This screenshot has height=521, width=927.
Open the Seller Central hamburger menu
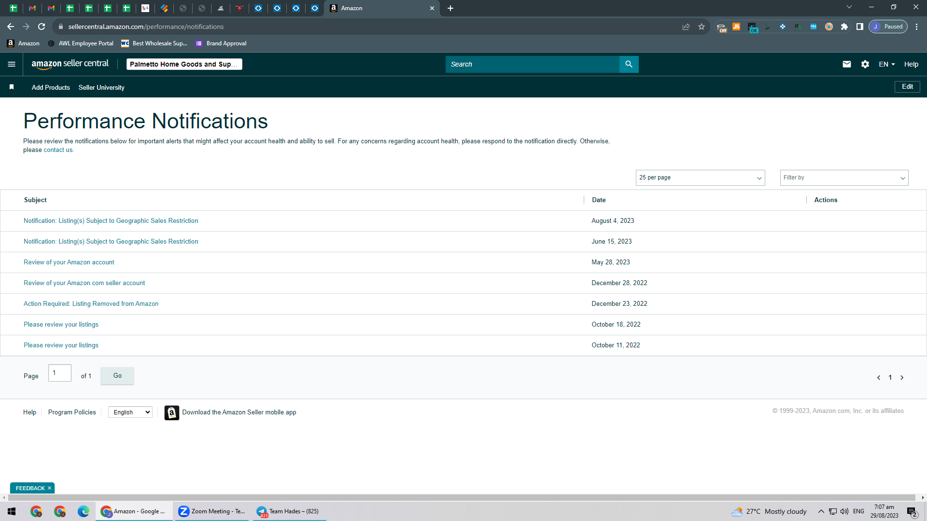click(x=12, y=64)
